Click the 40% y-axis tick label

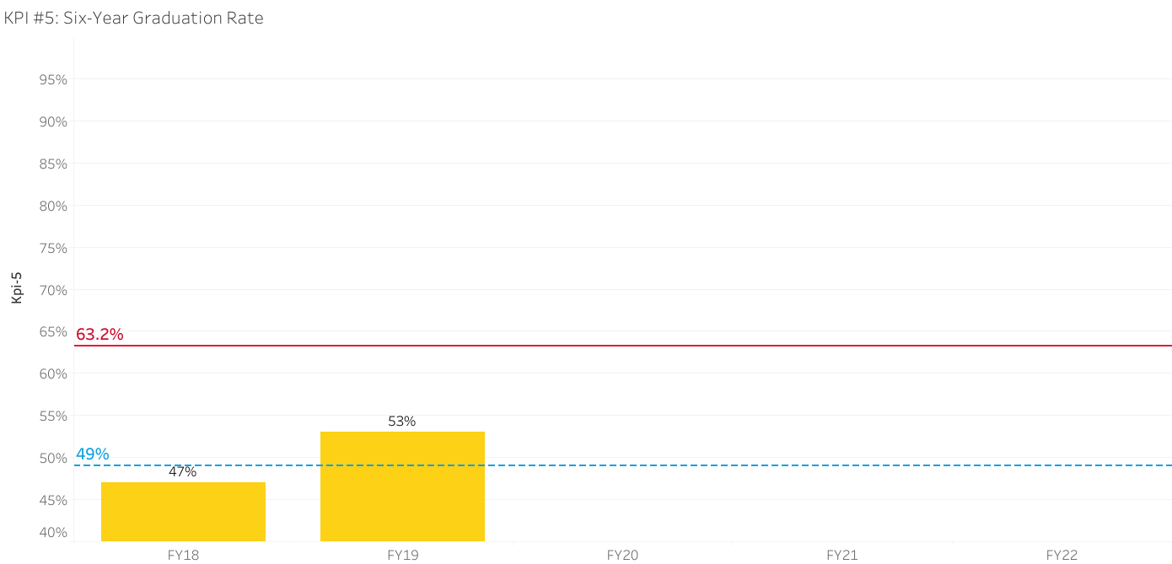click(x=53, y=532)
